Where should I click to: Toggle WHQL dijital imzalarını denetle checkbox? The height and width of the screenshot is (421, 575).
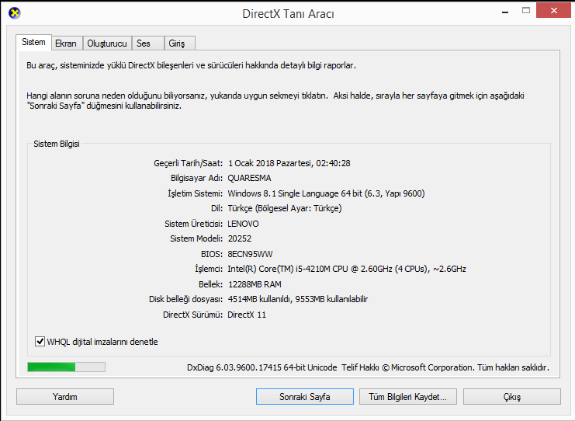click(x=40, y=341)
